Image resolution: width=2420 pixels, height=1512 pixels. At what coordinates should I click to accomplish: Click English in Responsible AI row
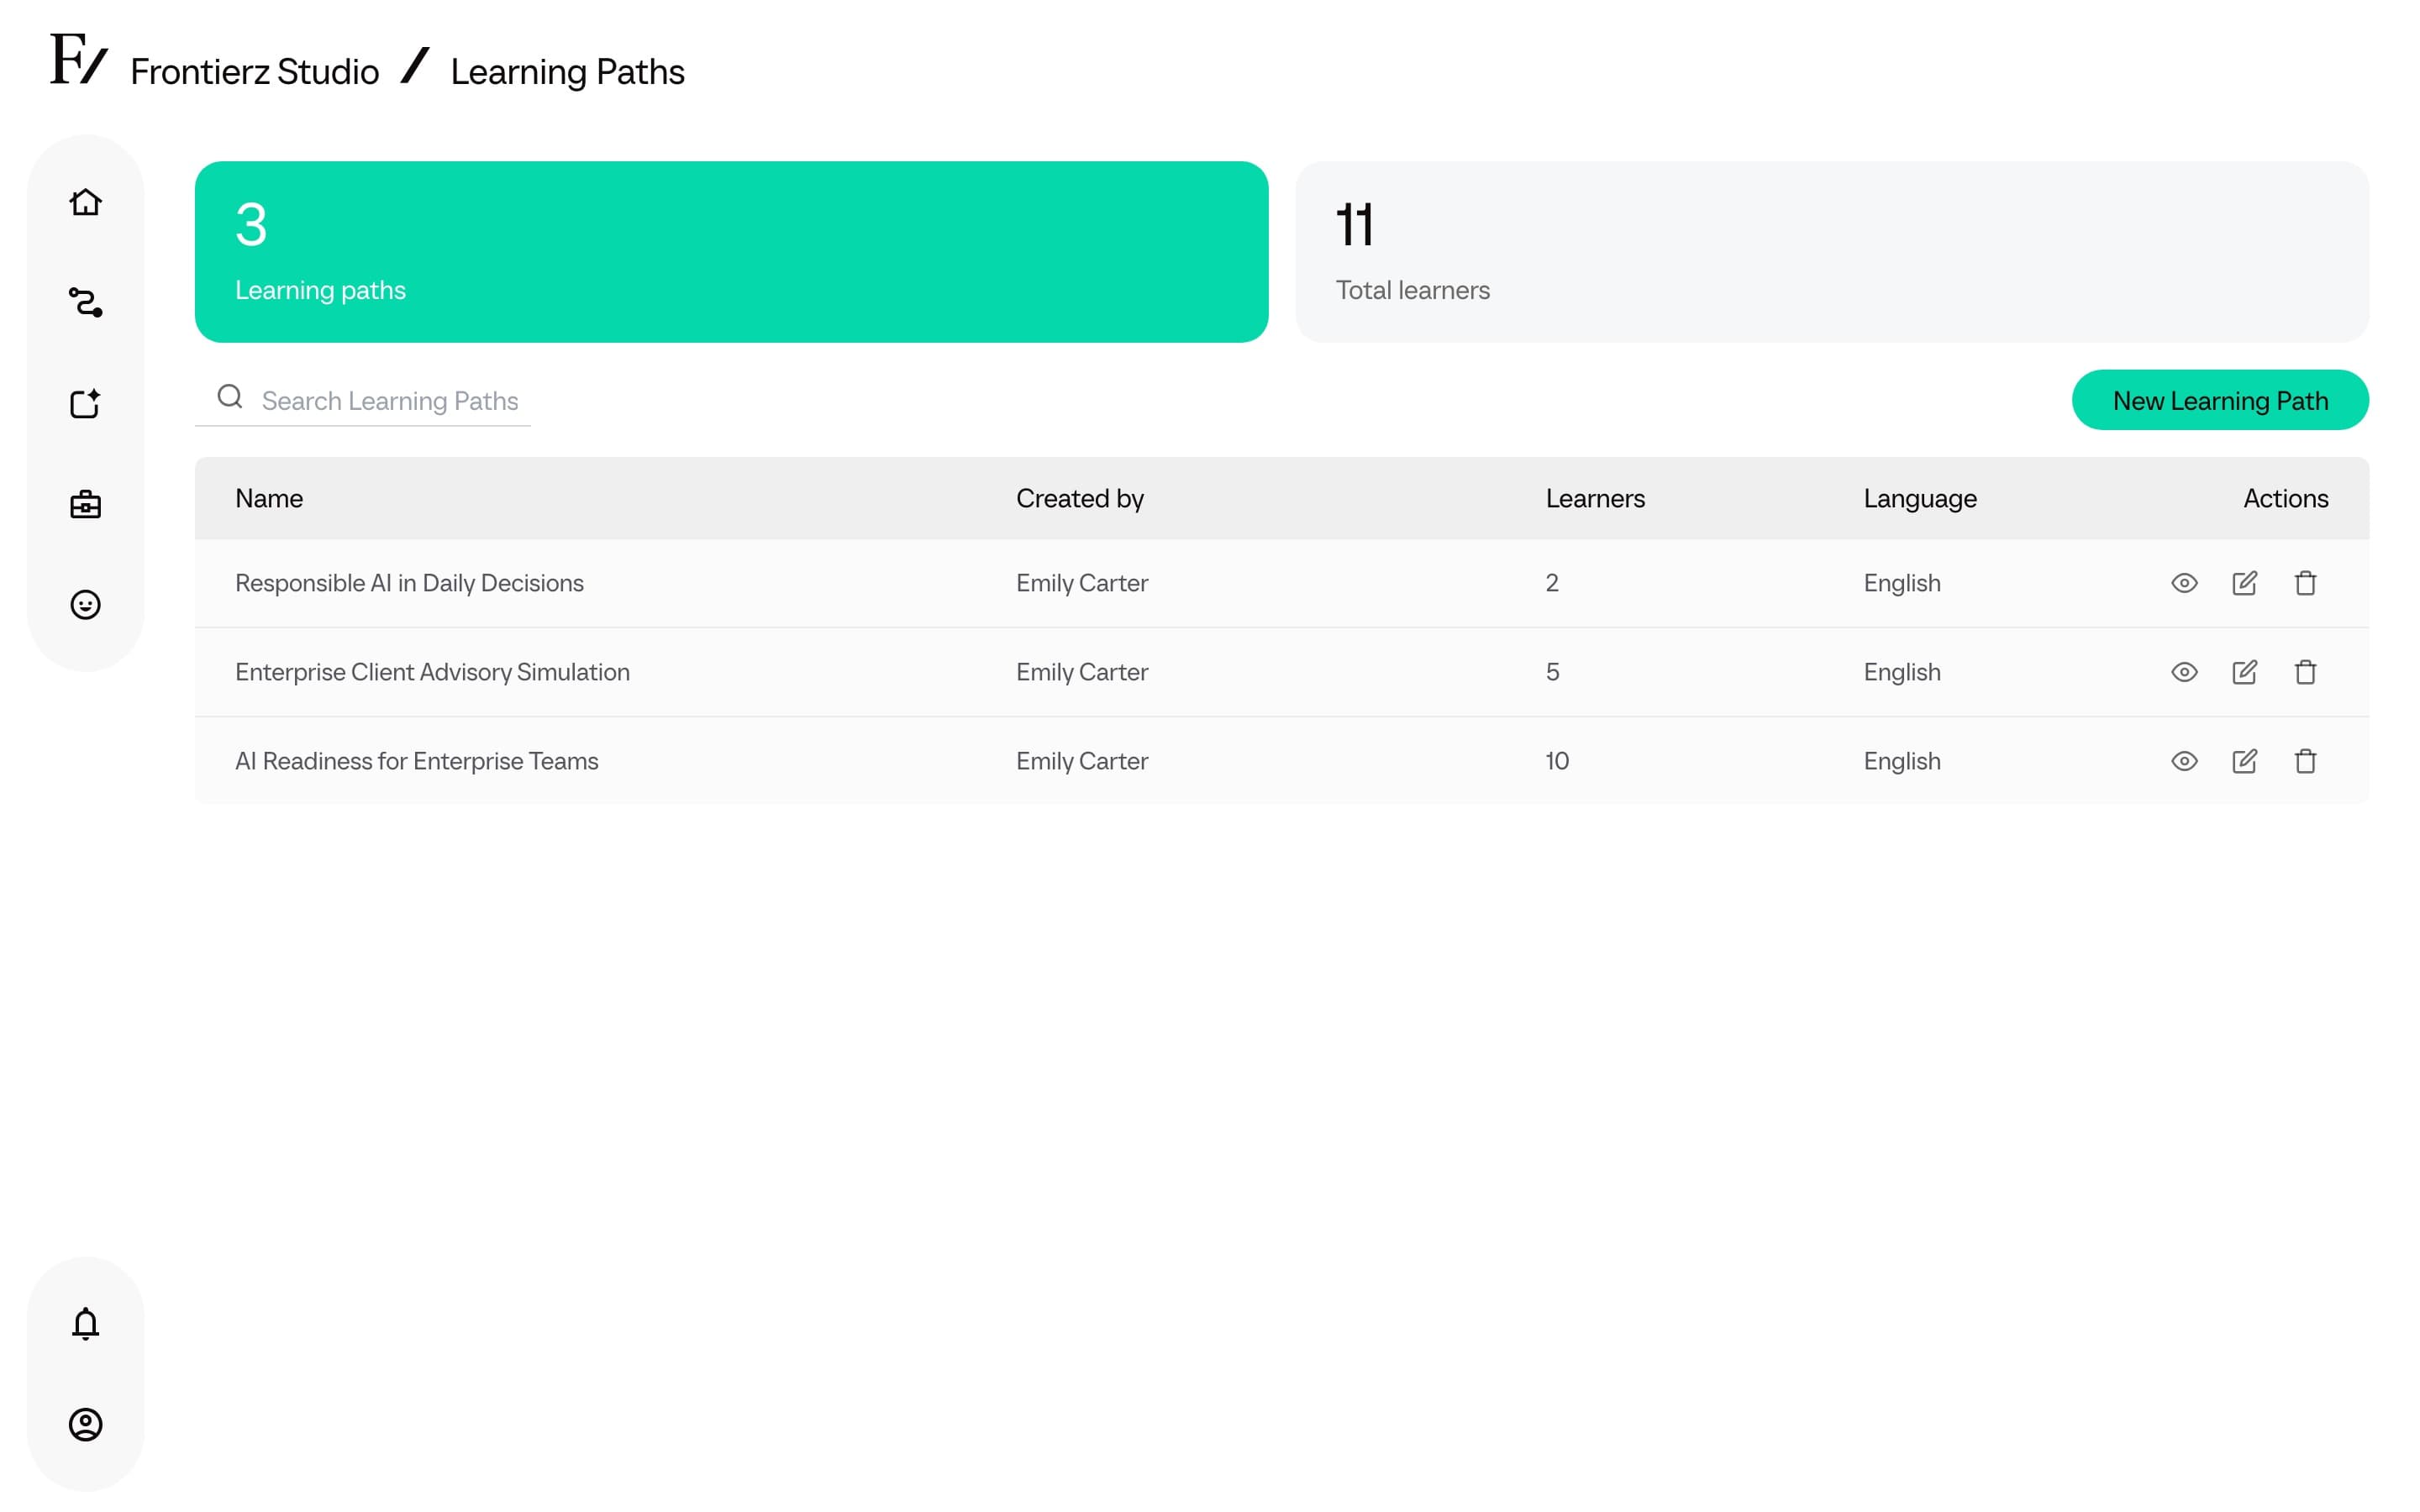pos(1902,583)
